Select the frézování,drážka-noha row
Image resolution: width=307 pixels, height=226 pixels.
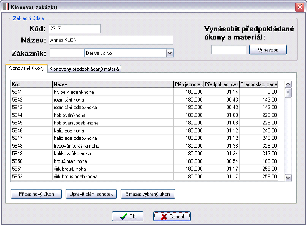coord(145,146)
